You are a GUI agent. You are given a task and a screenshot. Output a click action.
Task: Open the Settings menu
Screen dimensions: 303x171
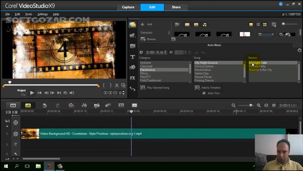42,14
